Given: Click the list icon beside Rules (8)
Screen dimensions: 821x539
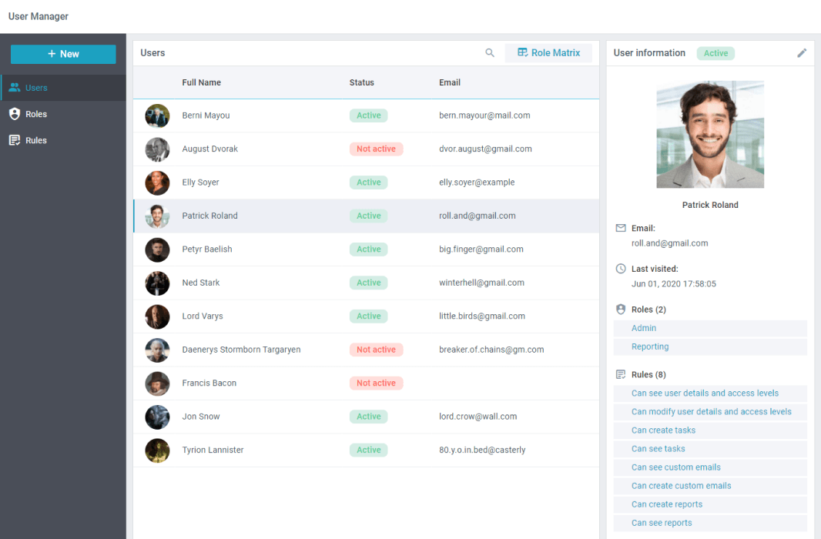Looking at the screenshot, I should pyautogui.click(x=621, y=374).
